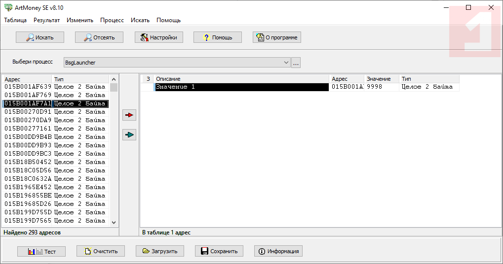Select address 015B00DD9BC3 row
Viewport: 503px width, 264px height.
point(56,154)
